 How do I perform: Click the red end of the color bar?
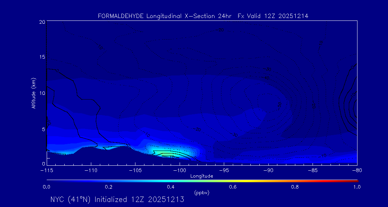(355, 180)
